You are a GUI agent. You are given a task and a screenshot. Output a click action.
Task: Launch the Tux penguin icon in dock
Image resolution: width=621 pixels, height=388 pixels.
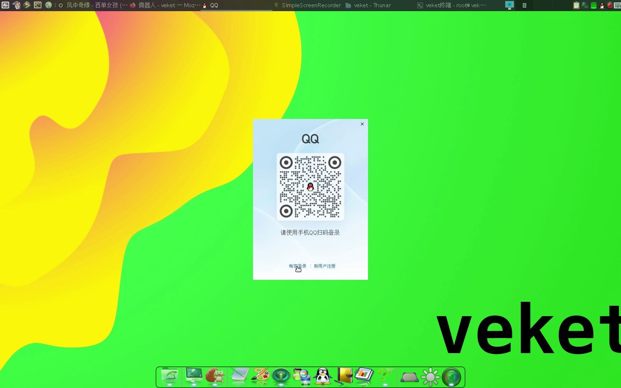coord(323,376)
